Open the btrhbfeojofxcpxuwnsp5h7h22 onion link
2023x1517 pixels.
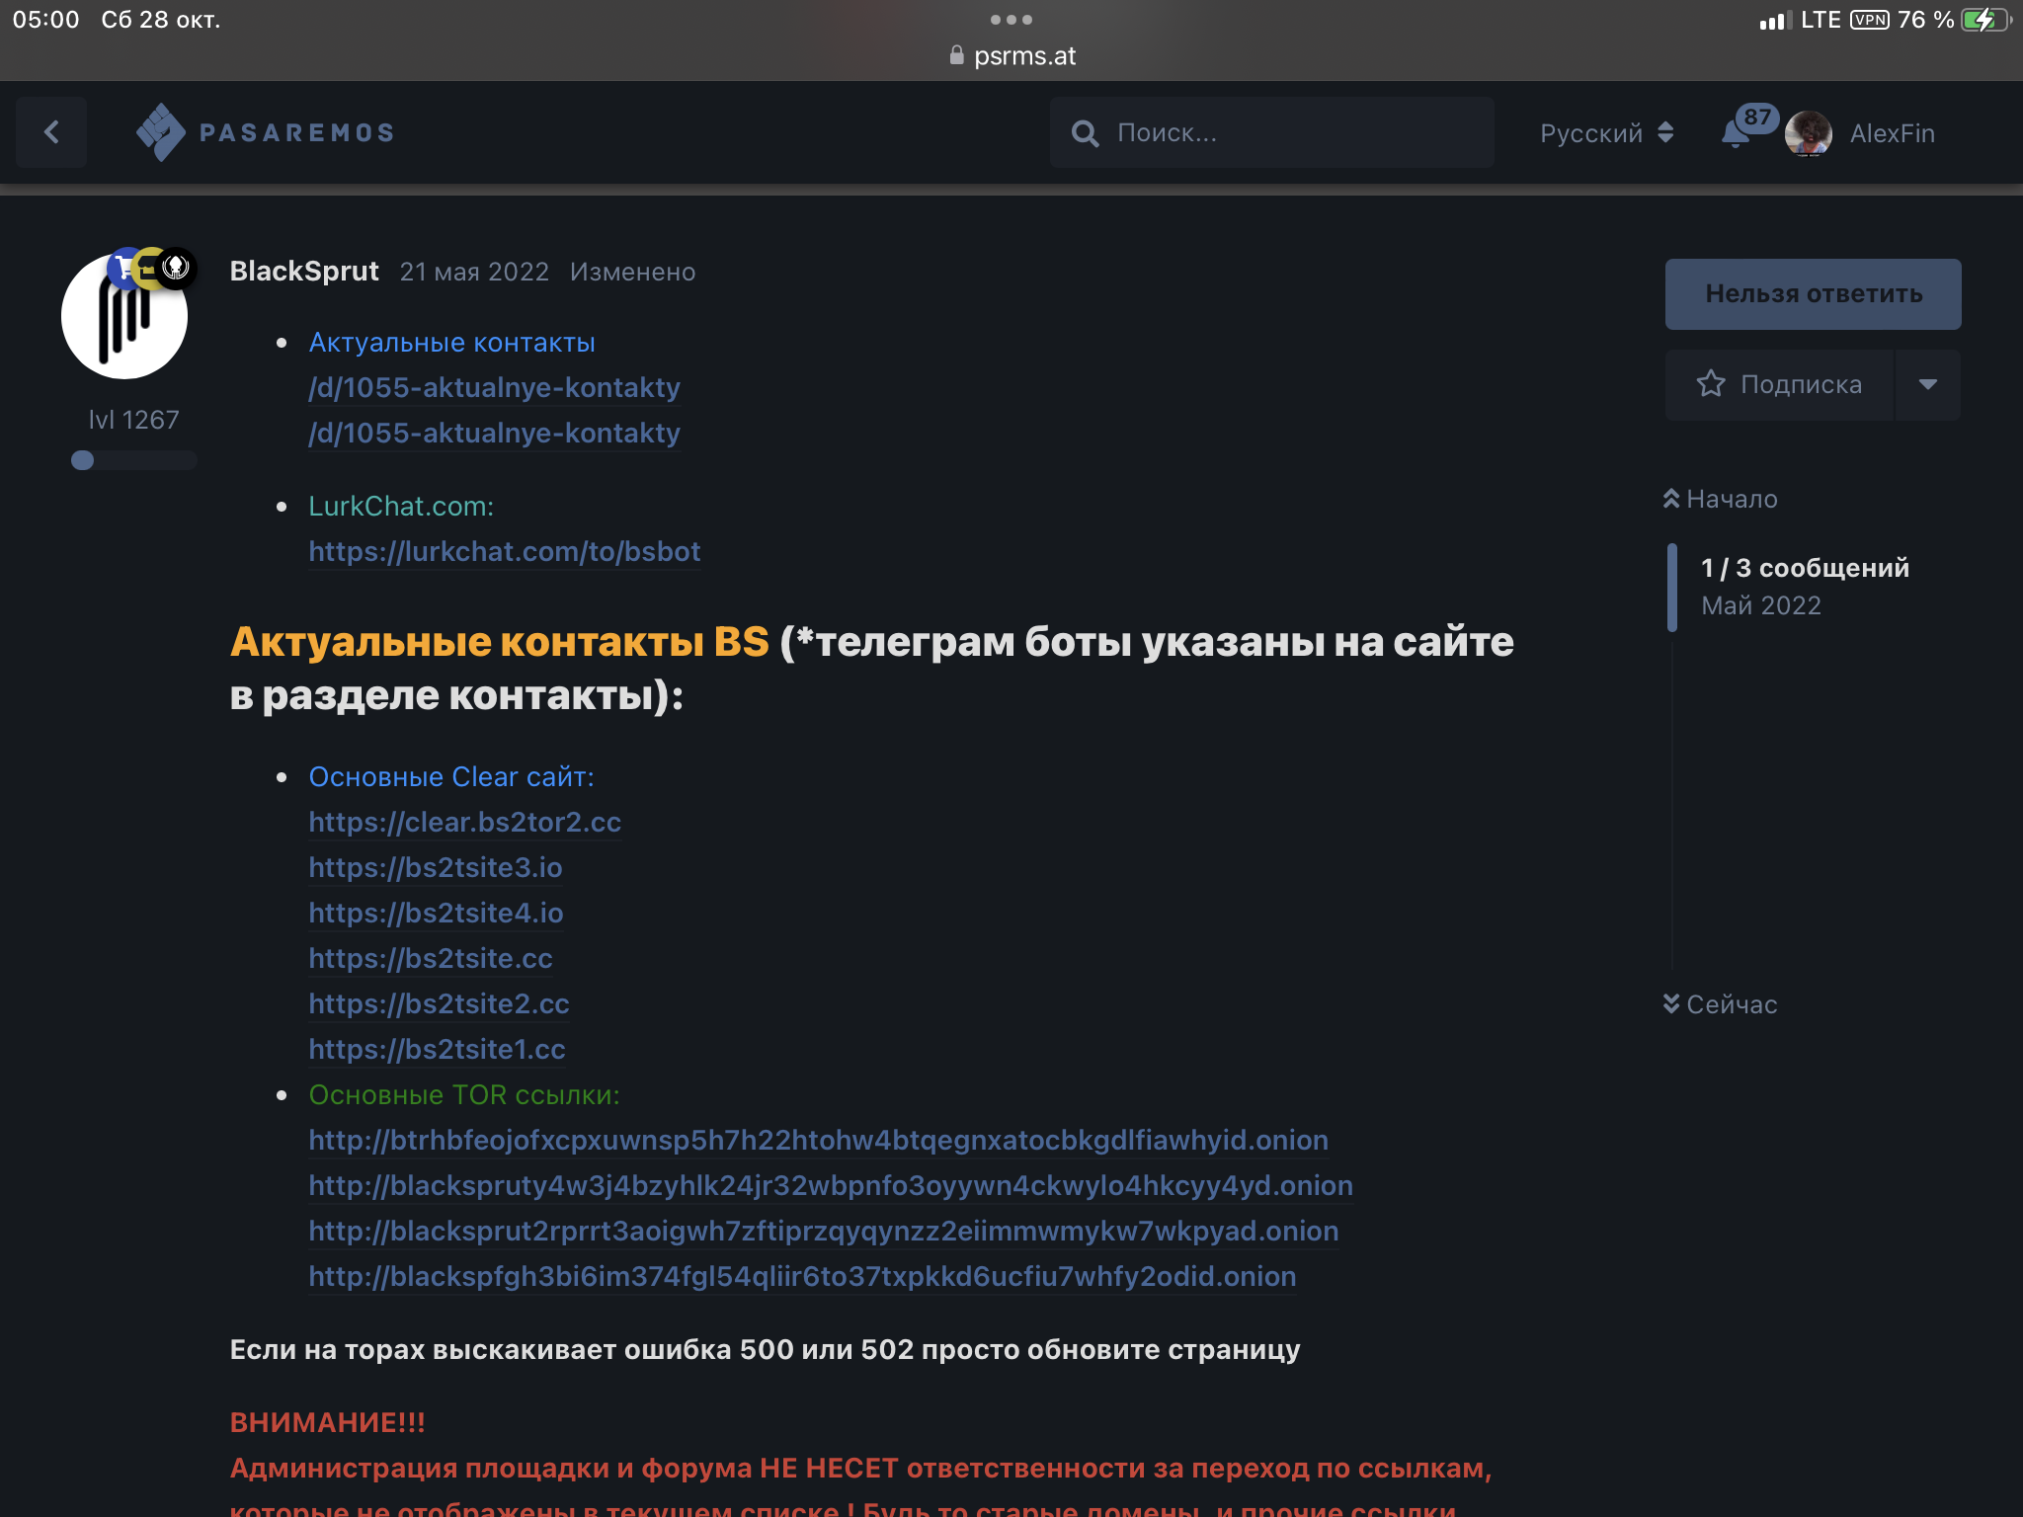(x=818, y=1141)
